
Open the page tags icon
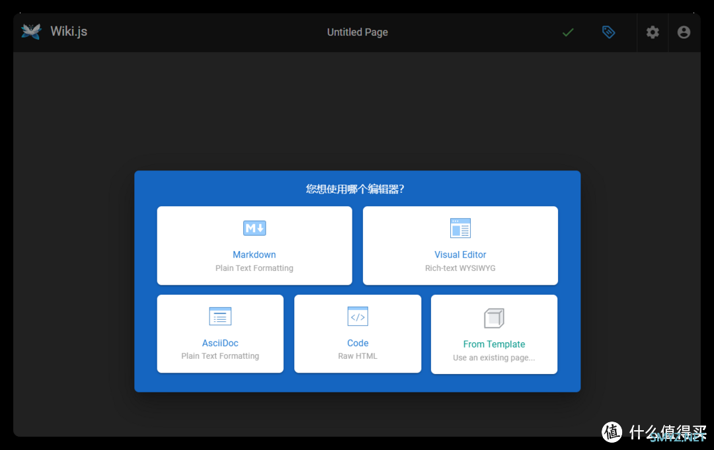pos(608,32)
